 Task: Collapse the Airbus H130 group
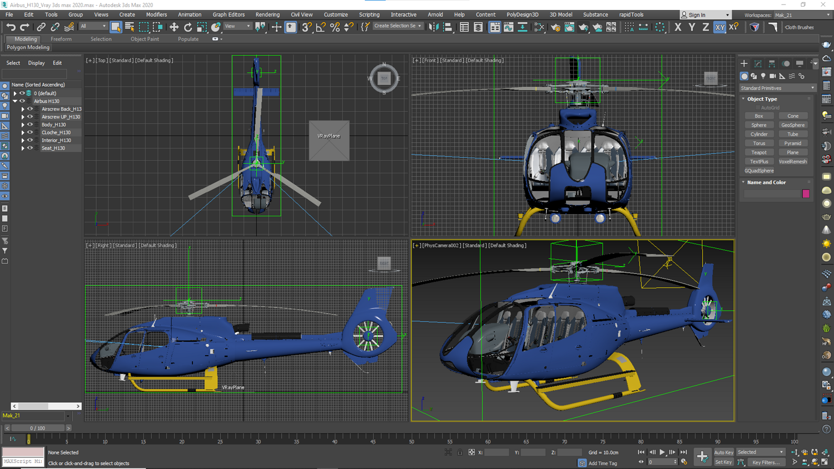pos(15,101)
